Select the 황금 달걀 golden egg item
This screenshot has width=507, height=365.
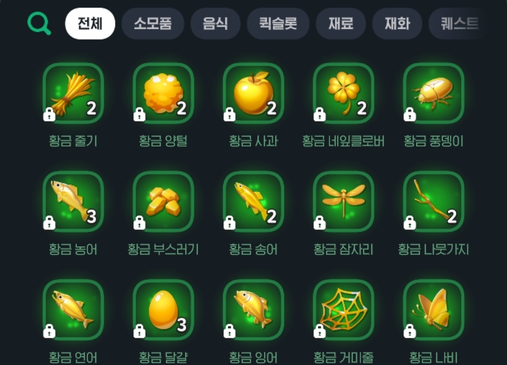coord(163,310)
